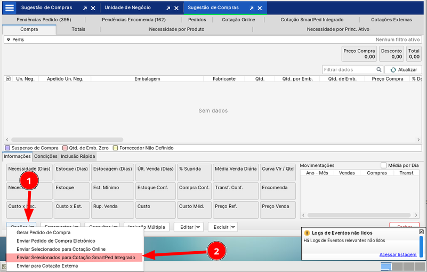This screenshot has height=272, width=427.
Task: Open the Editar dropdown arrow
Action: (x=199, y=227)
